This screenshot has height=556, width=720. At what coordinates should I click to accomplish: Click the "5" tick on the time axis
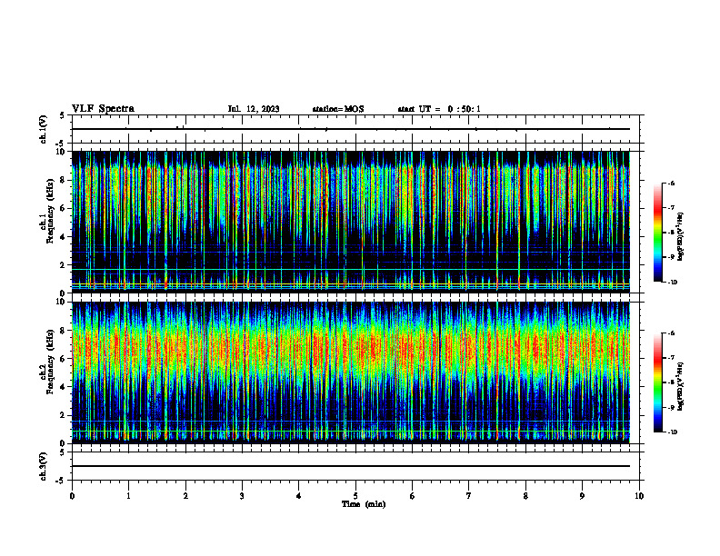click(355, 496)
